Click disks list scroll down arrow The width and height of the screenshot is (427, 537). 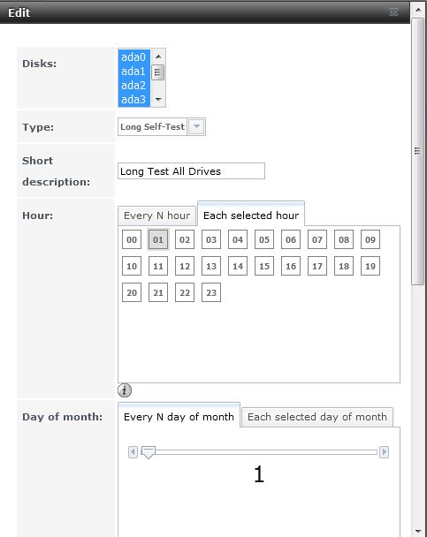[158, 99]
